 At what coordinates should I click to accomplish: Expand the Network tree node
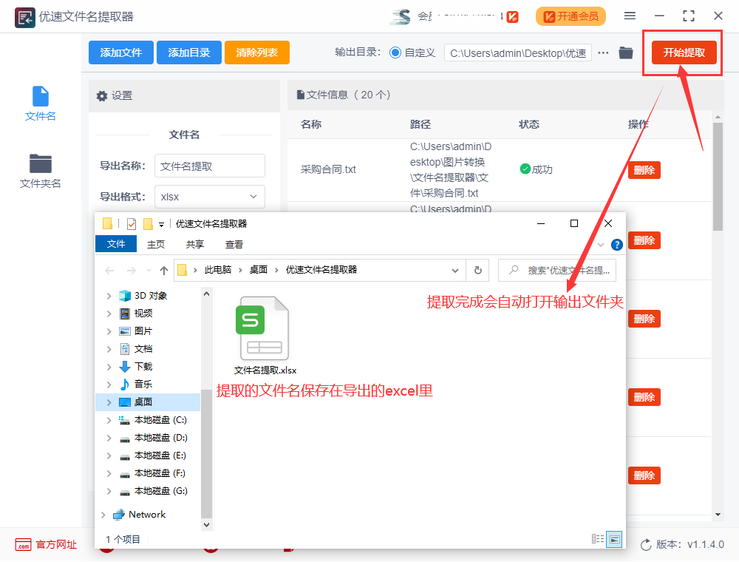click(103, 515)
